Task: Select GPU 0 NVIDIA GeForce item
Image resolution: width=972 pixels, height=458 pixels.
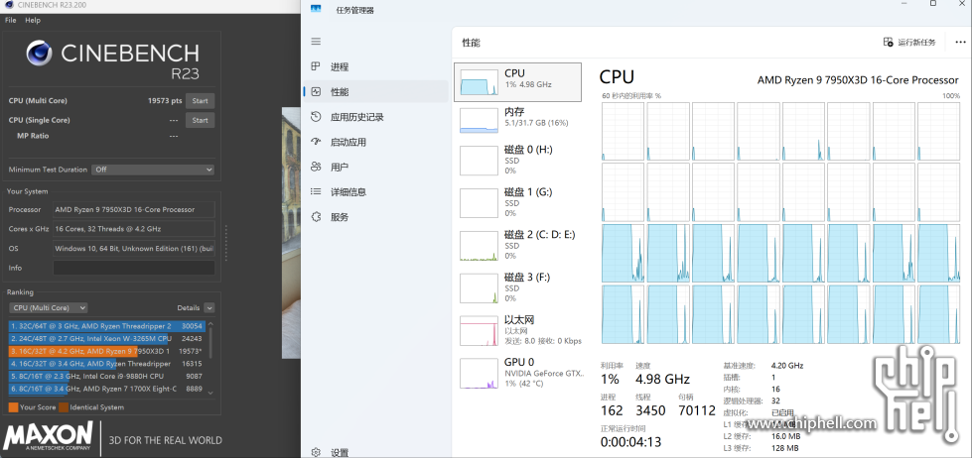Action: pyautogui.click(x=517, y=372)
